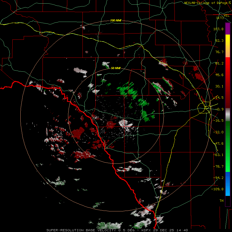Click the -78.7 legend value
Screen dimensions: 232x232
click(x=218, y=167)
